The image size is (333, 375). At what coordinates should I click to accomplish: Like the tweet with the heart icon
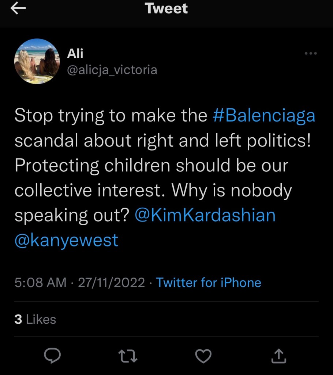203,355
